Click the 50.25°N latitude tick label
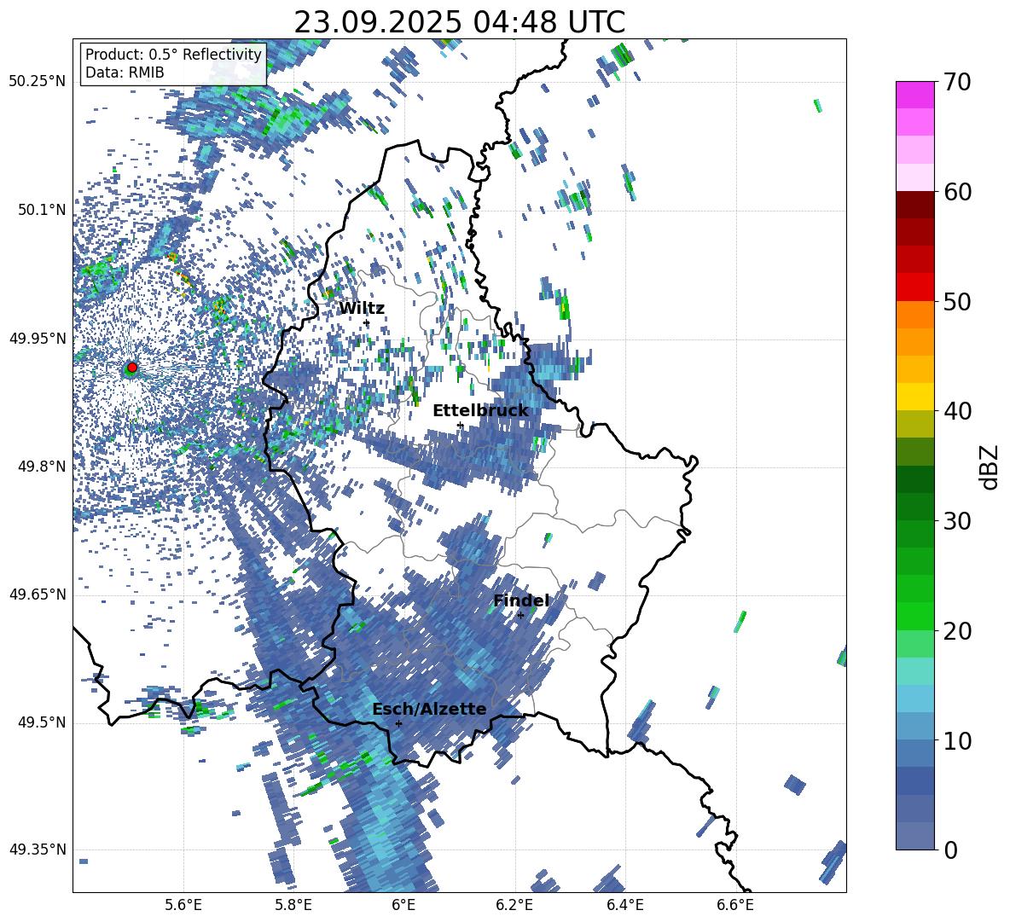The image size is (1010, 922). tap(38, 82)
